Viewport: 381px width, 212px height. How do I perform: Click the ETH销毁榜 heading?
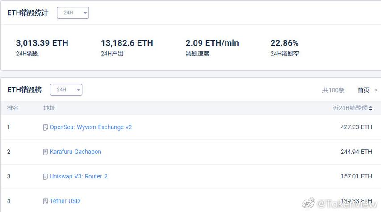pos(25,90)
